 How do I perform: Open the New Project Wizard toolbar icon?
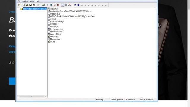(19, 5)
